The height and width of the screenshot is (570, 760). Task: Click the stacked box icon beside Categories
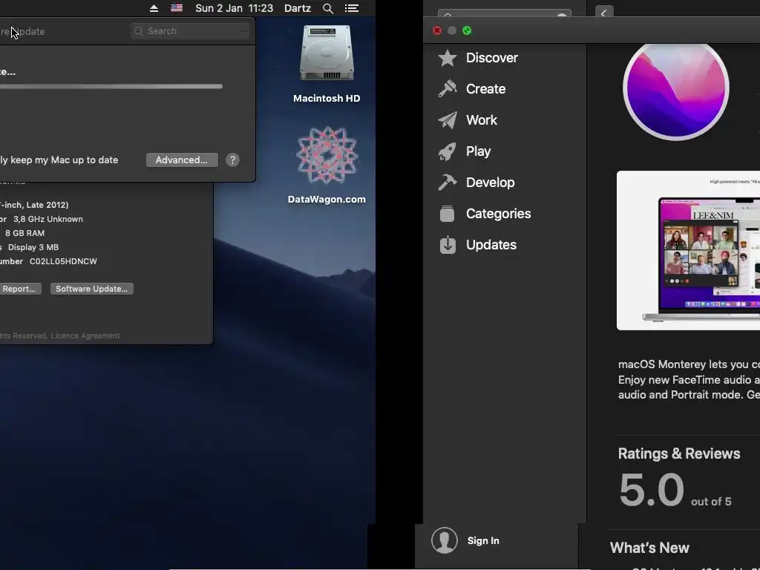[447, 214]
